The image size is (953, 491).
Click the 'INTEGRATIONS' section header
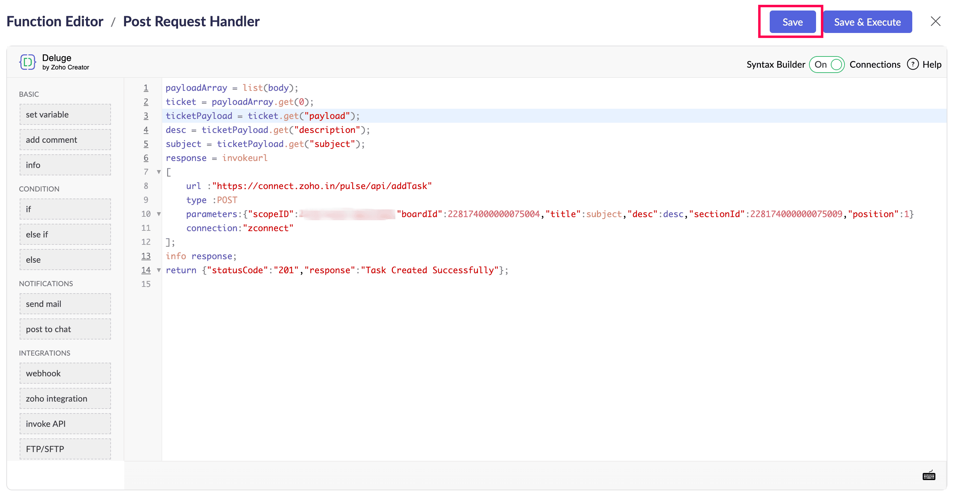[x=44, y=353]
